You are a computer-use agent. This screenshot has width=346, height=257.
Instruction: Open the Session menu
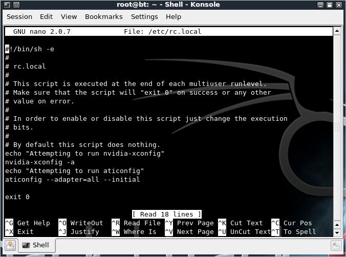point(19,17)
